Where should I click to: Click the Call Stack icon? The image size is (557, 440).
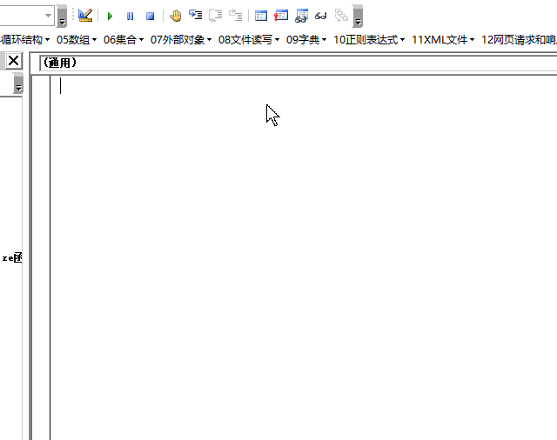point(341,16)
